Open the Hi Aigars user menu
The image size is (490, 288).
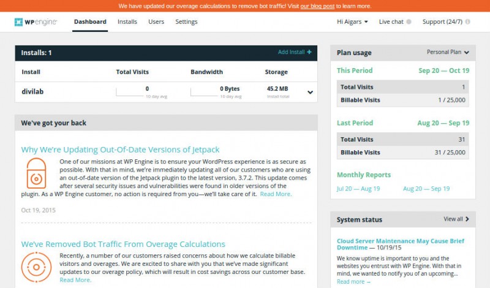click(x=352, y=22)
